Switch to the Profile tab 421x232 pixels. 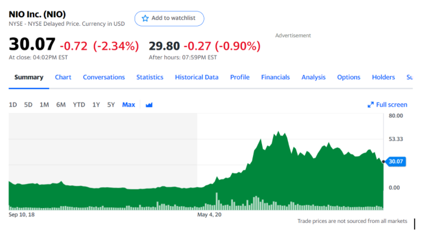click(240, 77)
